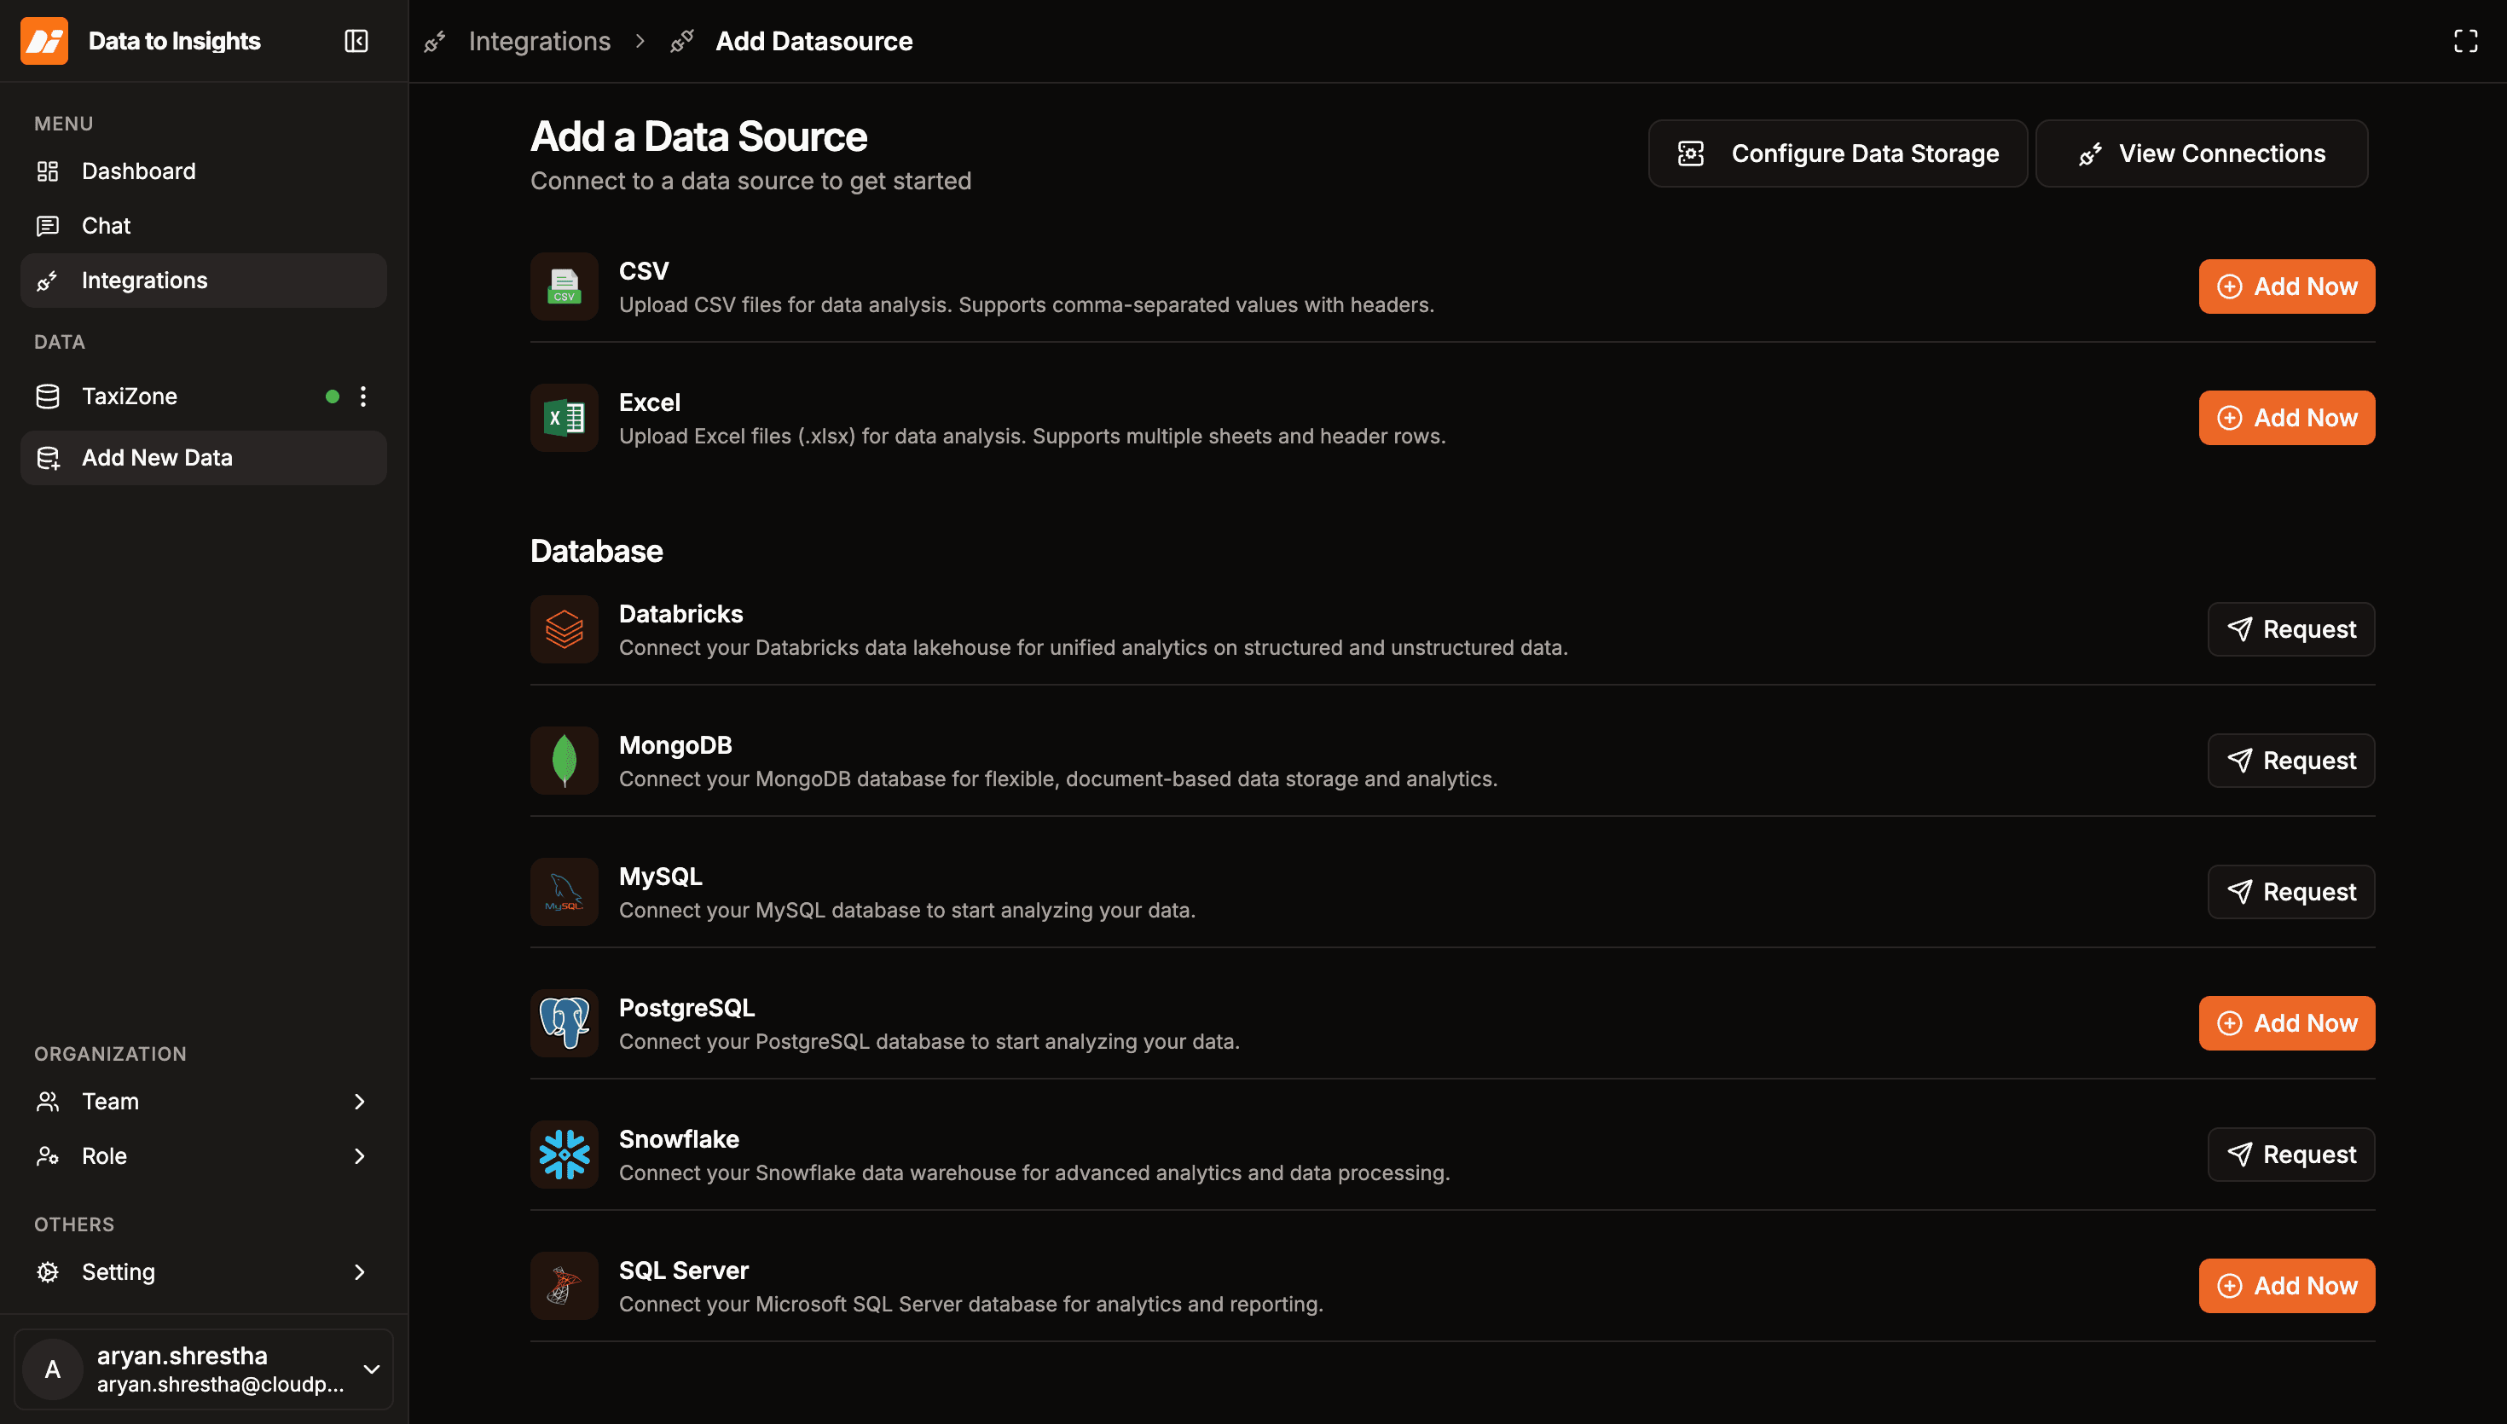The width and height of the screenshot is (2507, 1424).
Task: Click the Add Datasource breadcrumb text
Action: tap(813, 41)
